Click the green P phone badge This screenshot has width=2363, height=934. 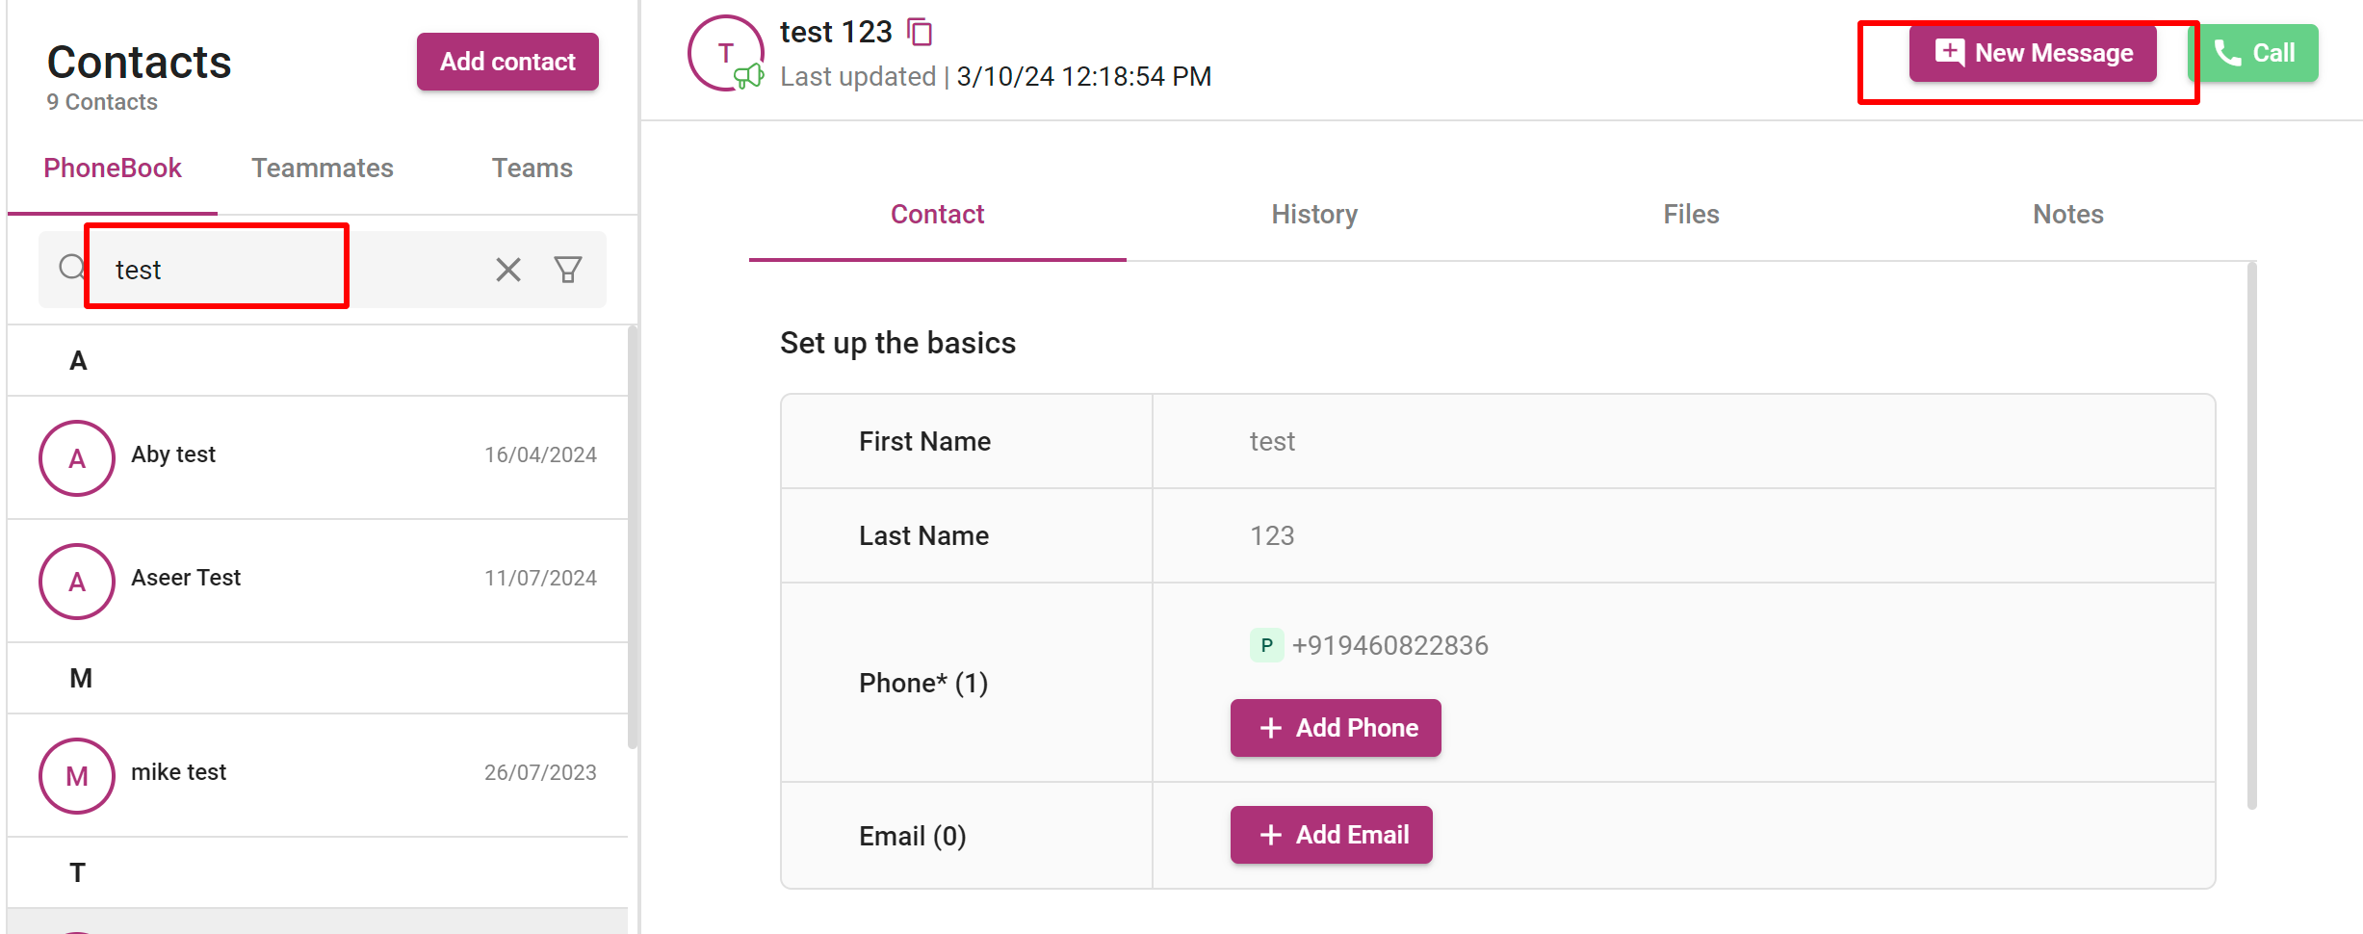(x=1266, y=645)
